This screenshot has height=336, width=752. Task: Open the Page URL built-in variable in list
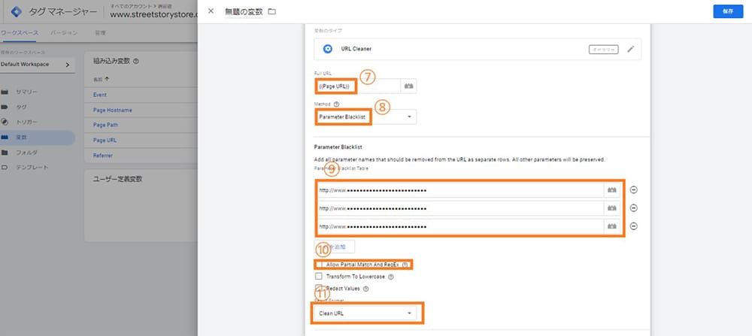click(105, 141)
